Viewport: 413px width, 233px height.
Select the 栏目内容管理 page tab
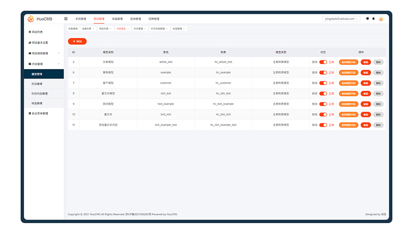(159, 29)
